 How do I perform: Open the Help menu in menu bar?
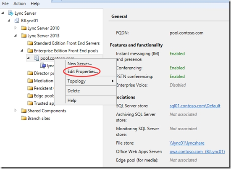[35, 3]
